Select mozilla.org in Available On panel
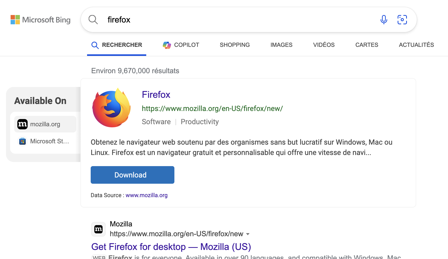Screen dimensions: 448x259 (45, 124)
